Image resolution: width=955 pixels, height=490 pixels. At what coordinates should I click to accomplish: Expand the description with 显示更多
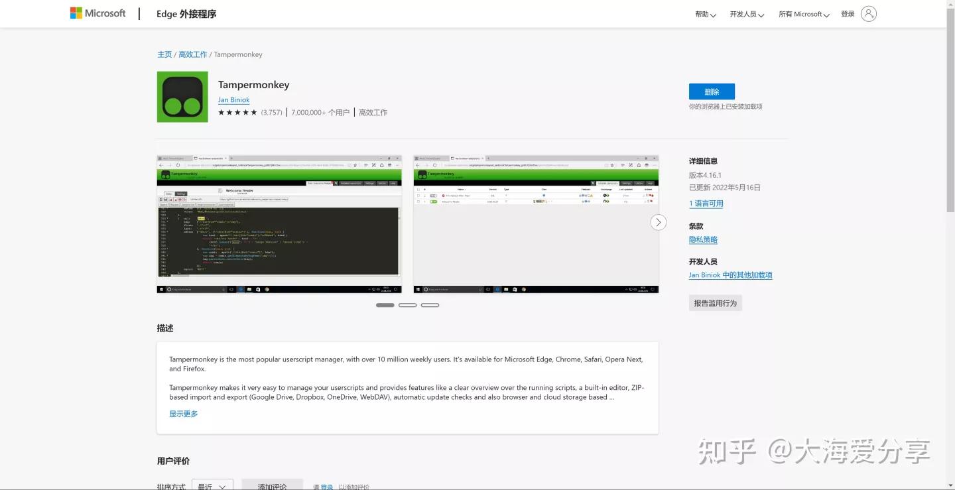point(184,414)
